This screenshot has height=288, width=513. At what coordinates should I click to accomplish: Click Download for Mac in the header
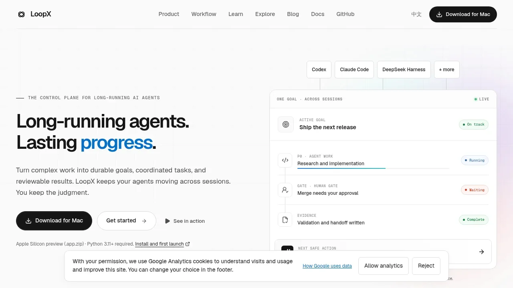pyautogui.click(x=463, y=14)
